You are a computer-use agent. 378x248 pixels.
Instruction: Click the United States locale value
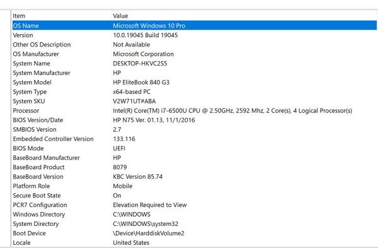131,242
